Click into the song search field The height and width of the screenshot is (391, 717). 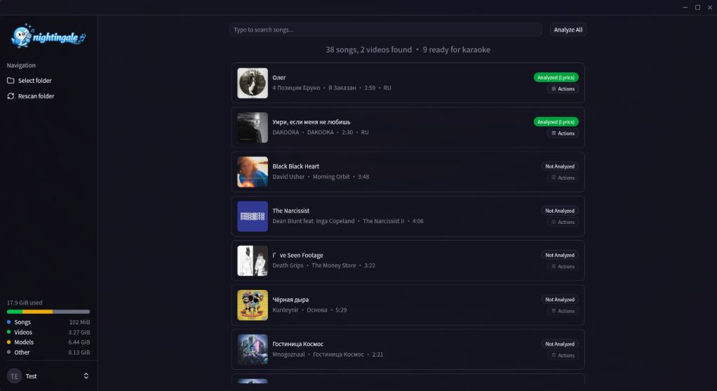click(385, 29)
